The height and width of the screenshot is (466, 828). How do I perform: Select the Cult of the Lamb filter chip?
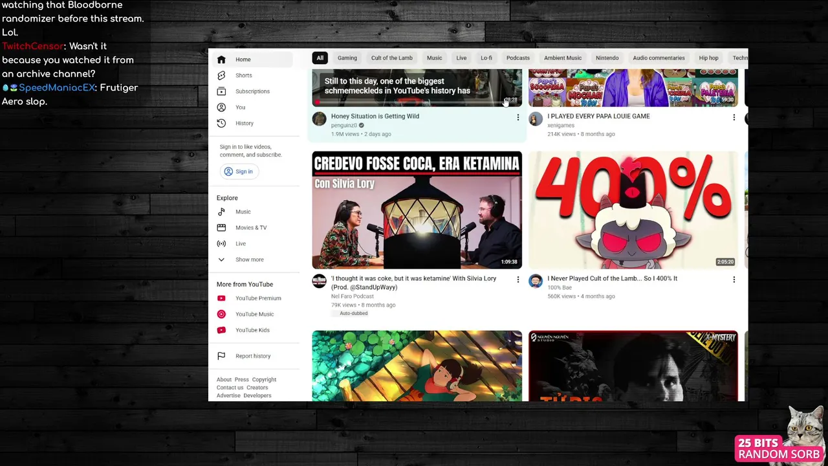point(392,58)
